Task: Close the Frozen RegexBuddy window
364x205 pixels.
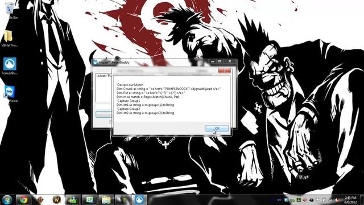Action: pyautogui.click(x=230, y=61)
